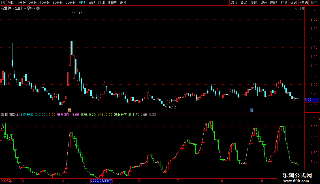Click the 返回 back button

pyautogui.click(x=314, y=3)
